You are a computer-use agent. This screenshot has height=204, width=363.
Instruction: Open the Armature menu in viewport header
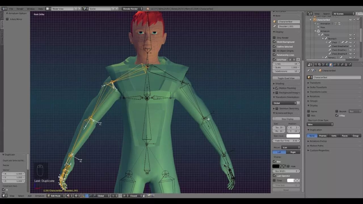coord(39,196)
